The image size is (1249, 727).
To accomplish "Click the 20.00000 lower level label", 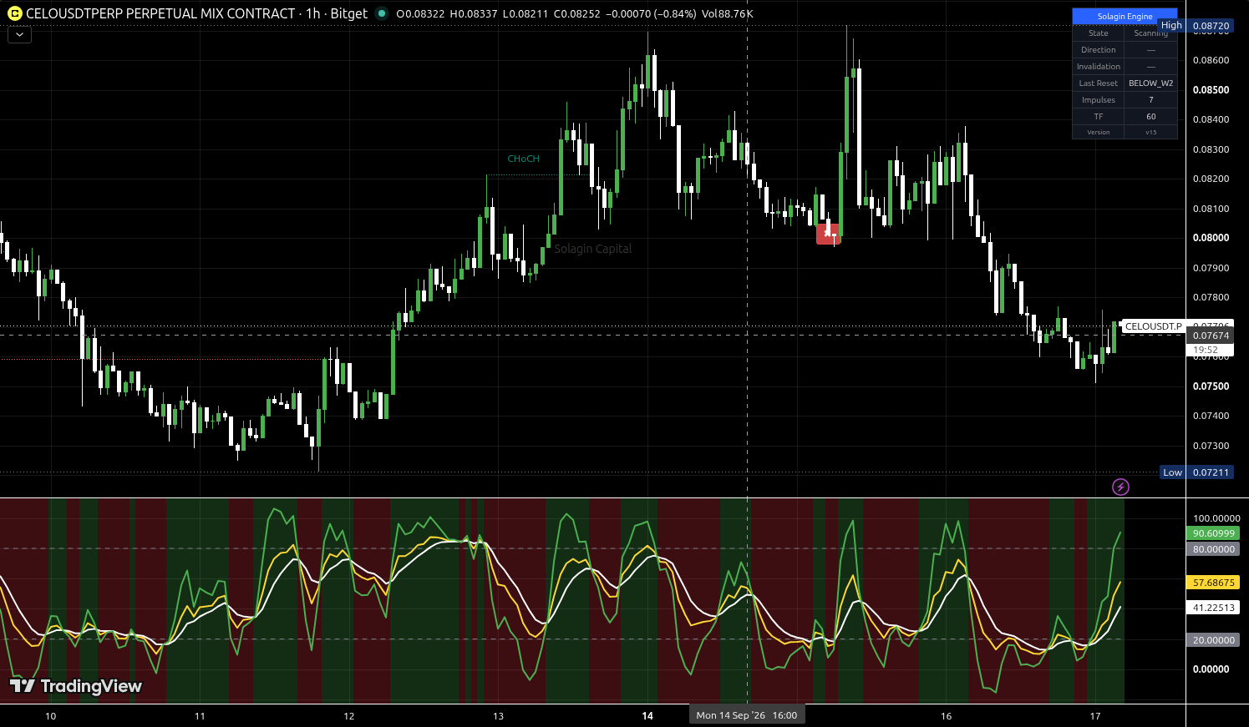I will pos(1213,640).
